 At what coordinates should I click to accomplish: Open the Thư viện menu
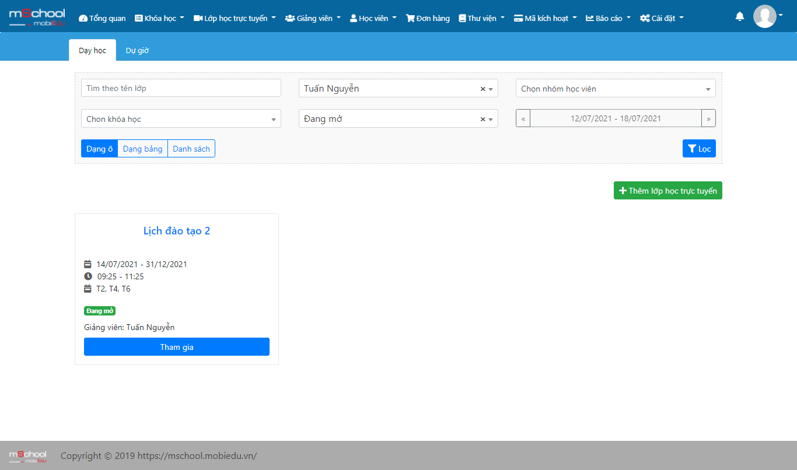coord(481,18)
